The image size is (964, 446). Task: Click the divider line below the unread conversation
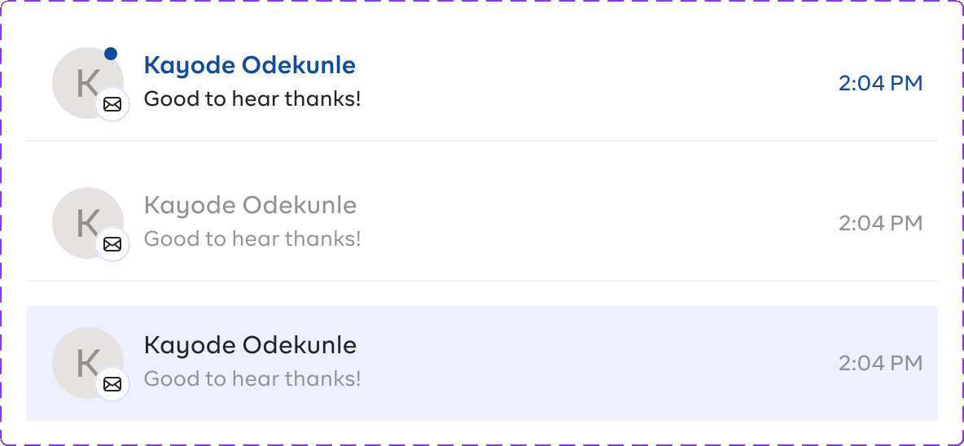482,141
